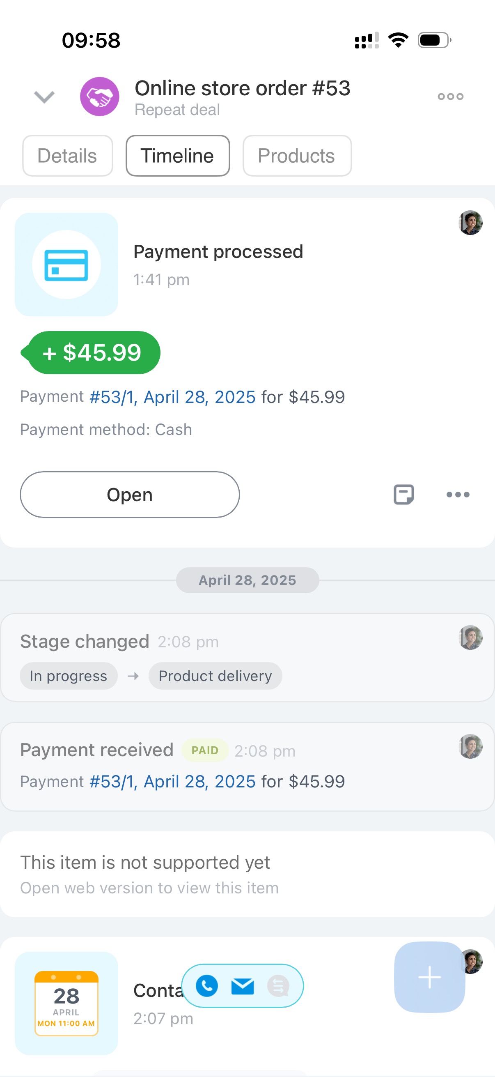Viewport: 495px width, 1077px height.
Task: Switch to the Details tab
Action: point(67,156)
